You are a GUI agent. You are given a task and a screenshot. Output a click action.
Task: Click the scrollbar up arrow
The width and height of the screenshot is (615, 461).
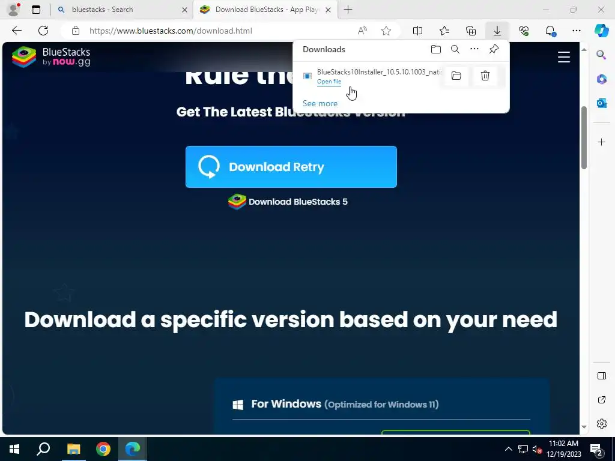pos(584,49)
